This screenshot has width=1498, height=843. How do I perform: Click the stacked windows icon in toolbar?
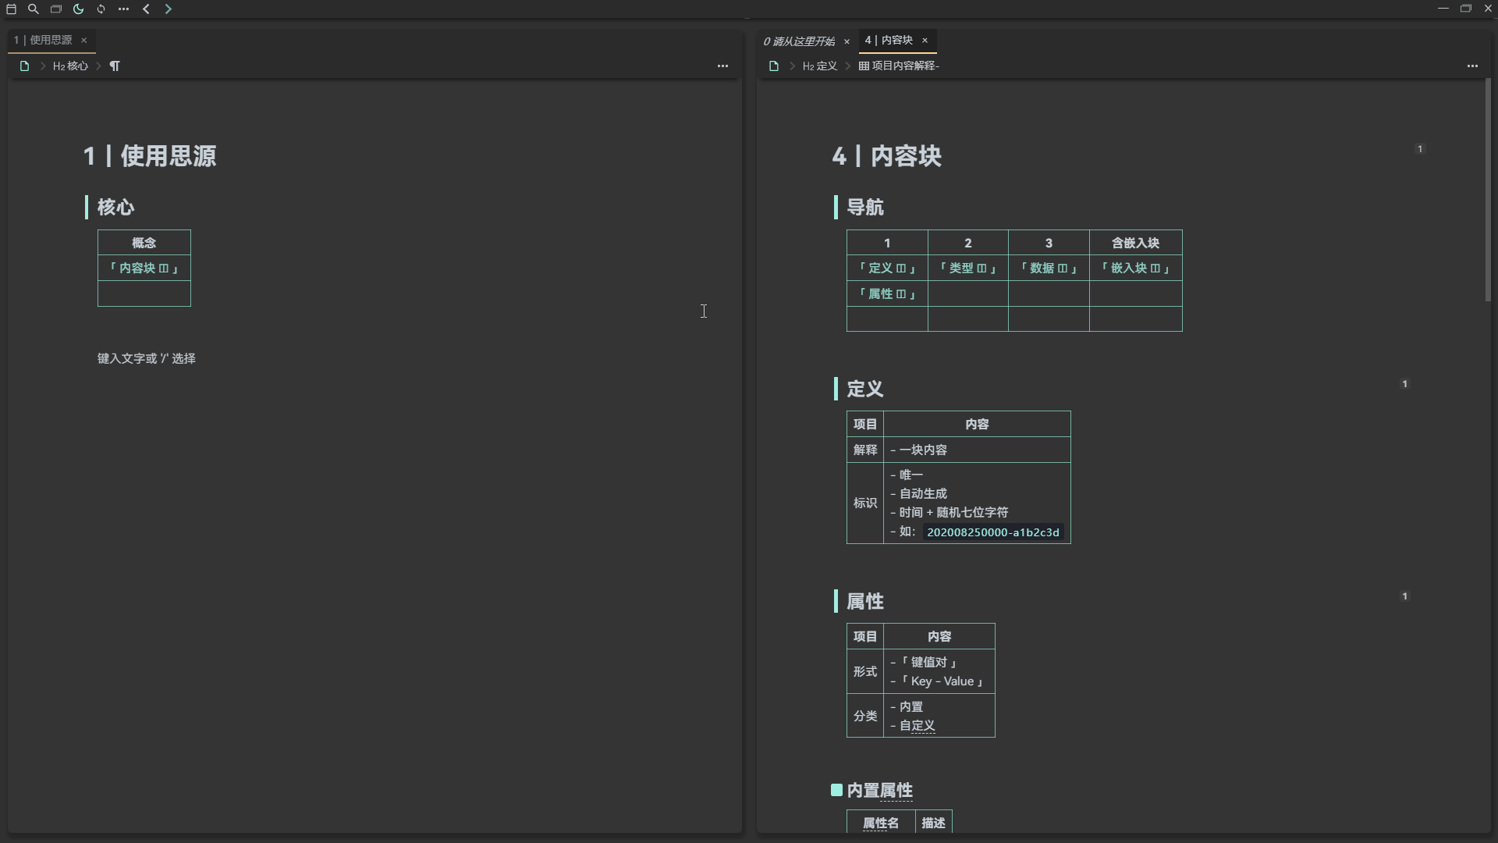[x=55, y=9]
